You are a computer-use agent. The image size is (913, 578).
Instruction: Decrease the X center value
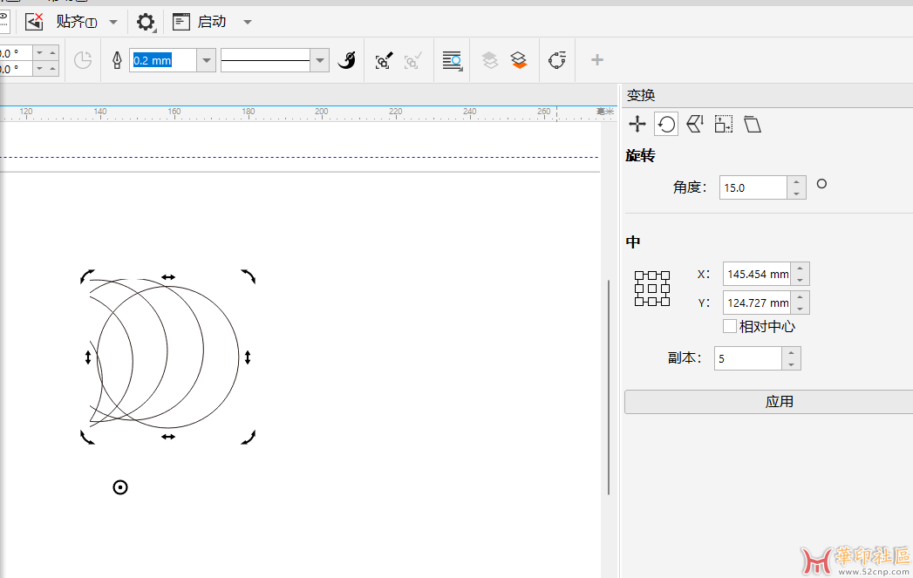800,280
